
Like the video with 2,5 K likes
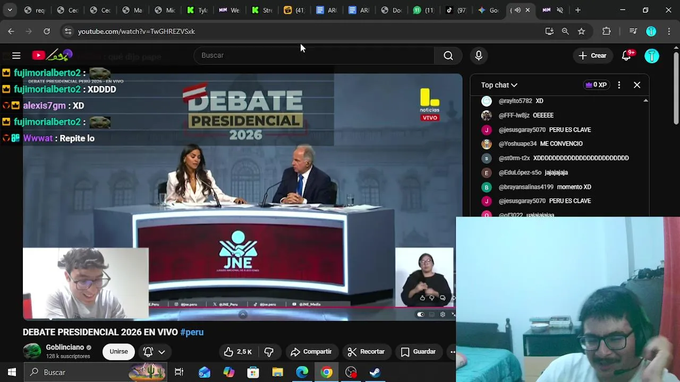point(237,352)
